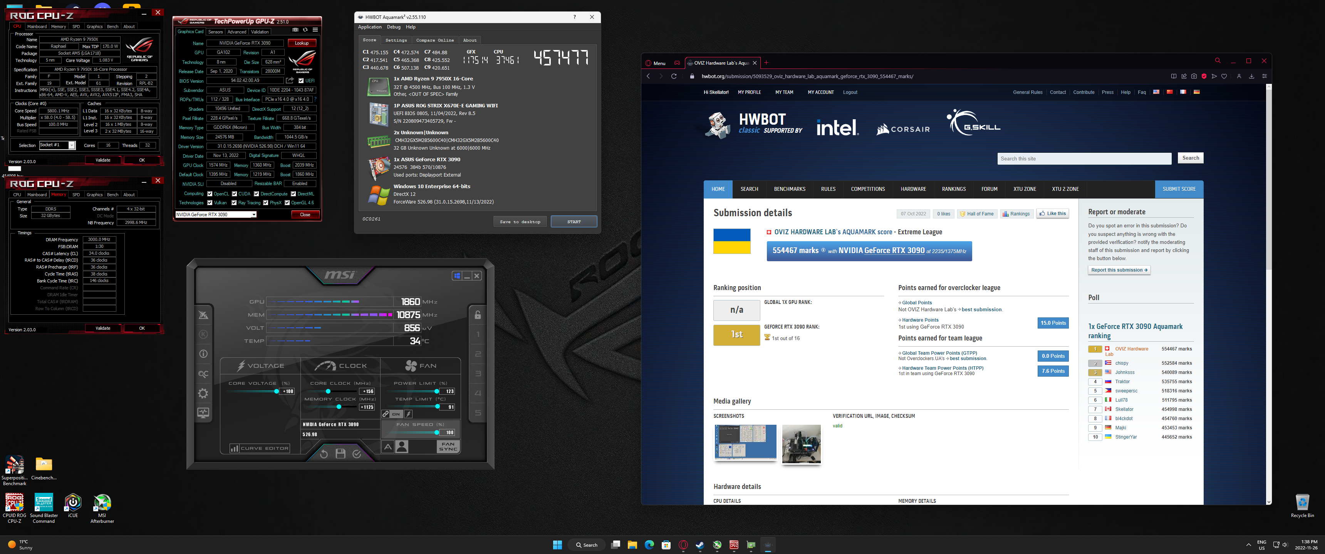Toggle DirectCompute checkbox in GPU-Z
Image resolution: width=1325 pixels, height=554 pixels.
(x=256, y=194)
